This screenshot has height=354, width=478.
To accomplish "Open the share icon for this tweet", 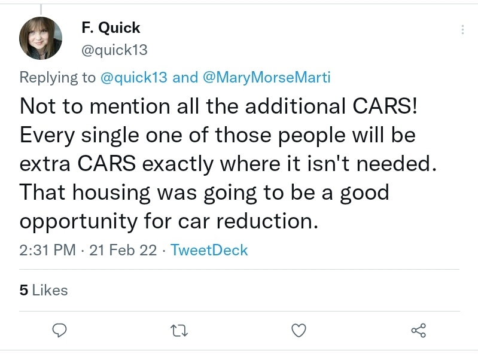I will click(x=418, y=329).
